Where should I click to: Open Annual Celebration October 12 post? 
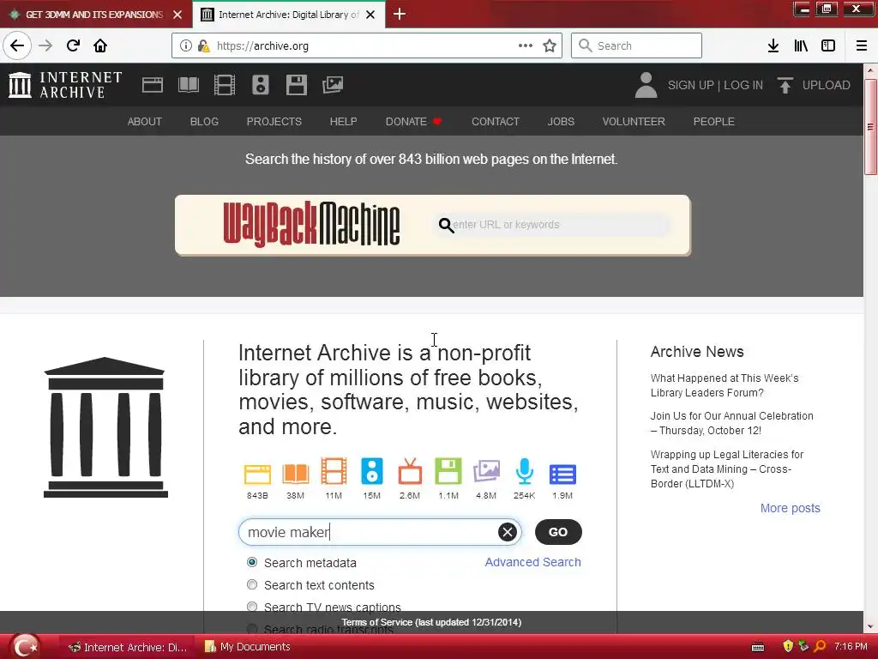pos(732,423)
